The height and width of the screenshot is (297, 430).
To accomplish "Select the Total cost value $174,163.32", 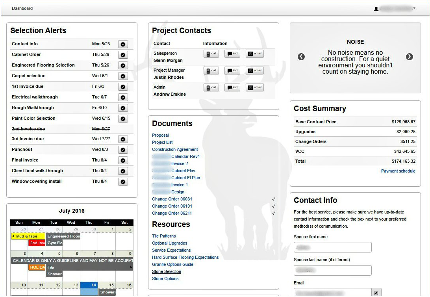I will coord(403,161).
